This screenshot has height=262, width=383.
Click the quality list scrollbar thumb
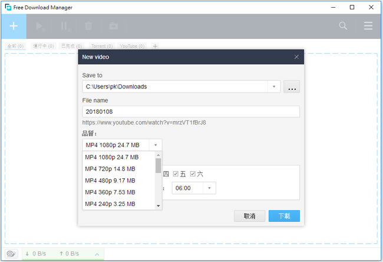[x=158, y=166]
